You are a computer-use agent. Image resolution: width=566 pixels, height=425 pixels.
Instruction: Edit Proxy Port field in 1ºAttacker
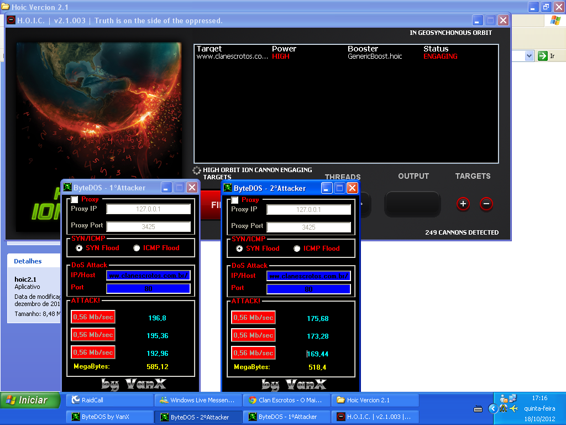coord(148,226)
